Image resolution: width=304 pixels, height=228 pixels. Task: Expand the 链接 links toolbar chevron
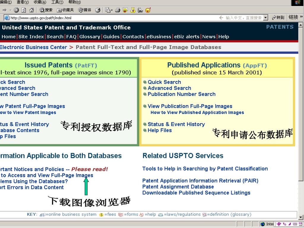[x=301, y=17]
